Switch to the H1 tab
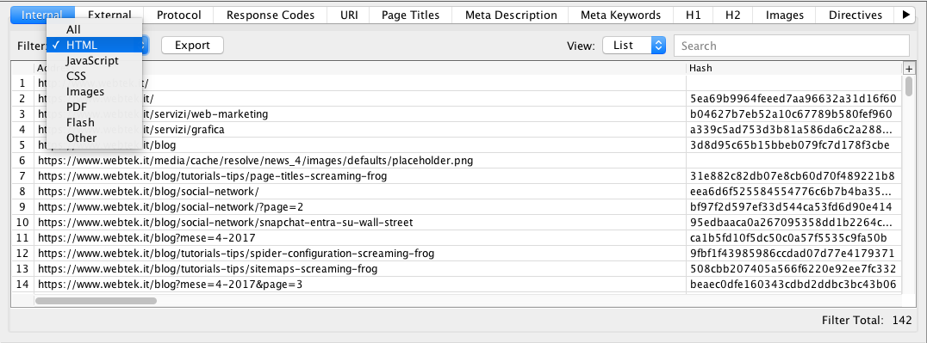The width and height of the screenshot is (927, 343). 693,15
